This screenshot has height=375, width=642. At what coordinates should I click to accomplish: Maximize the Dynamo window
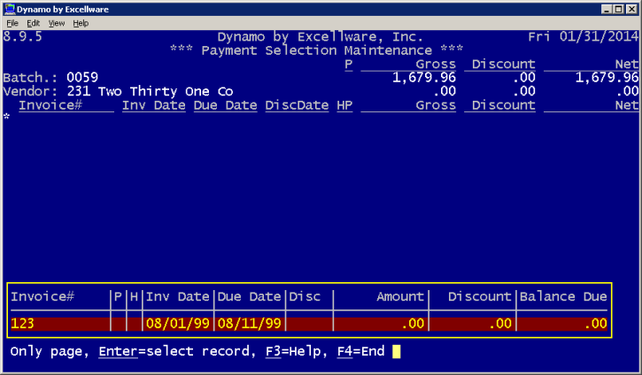coord(619,9)
